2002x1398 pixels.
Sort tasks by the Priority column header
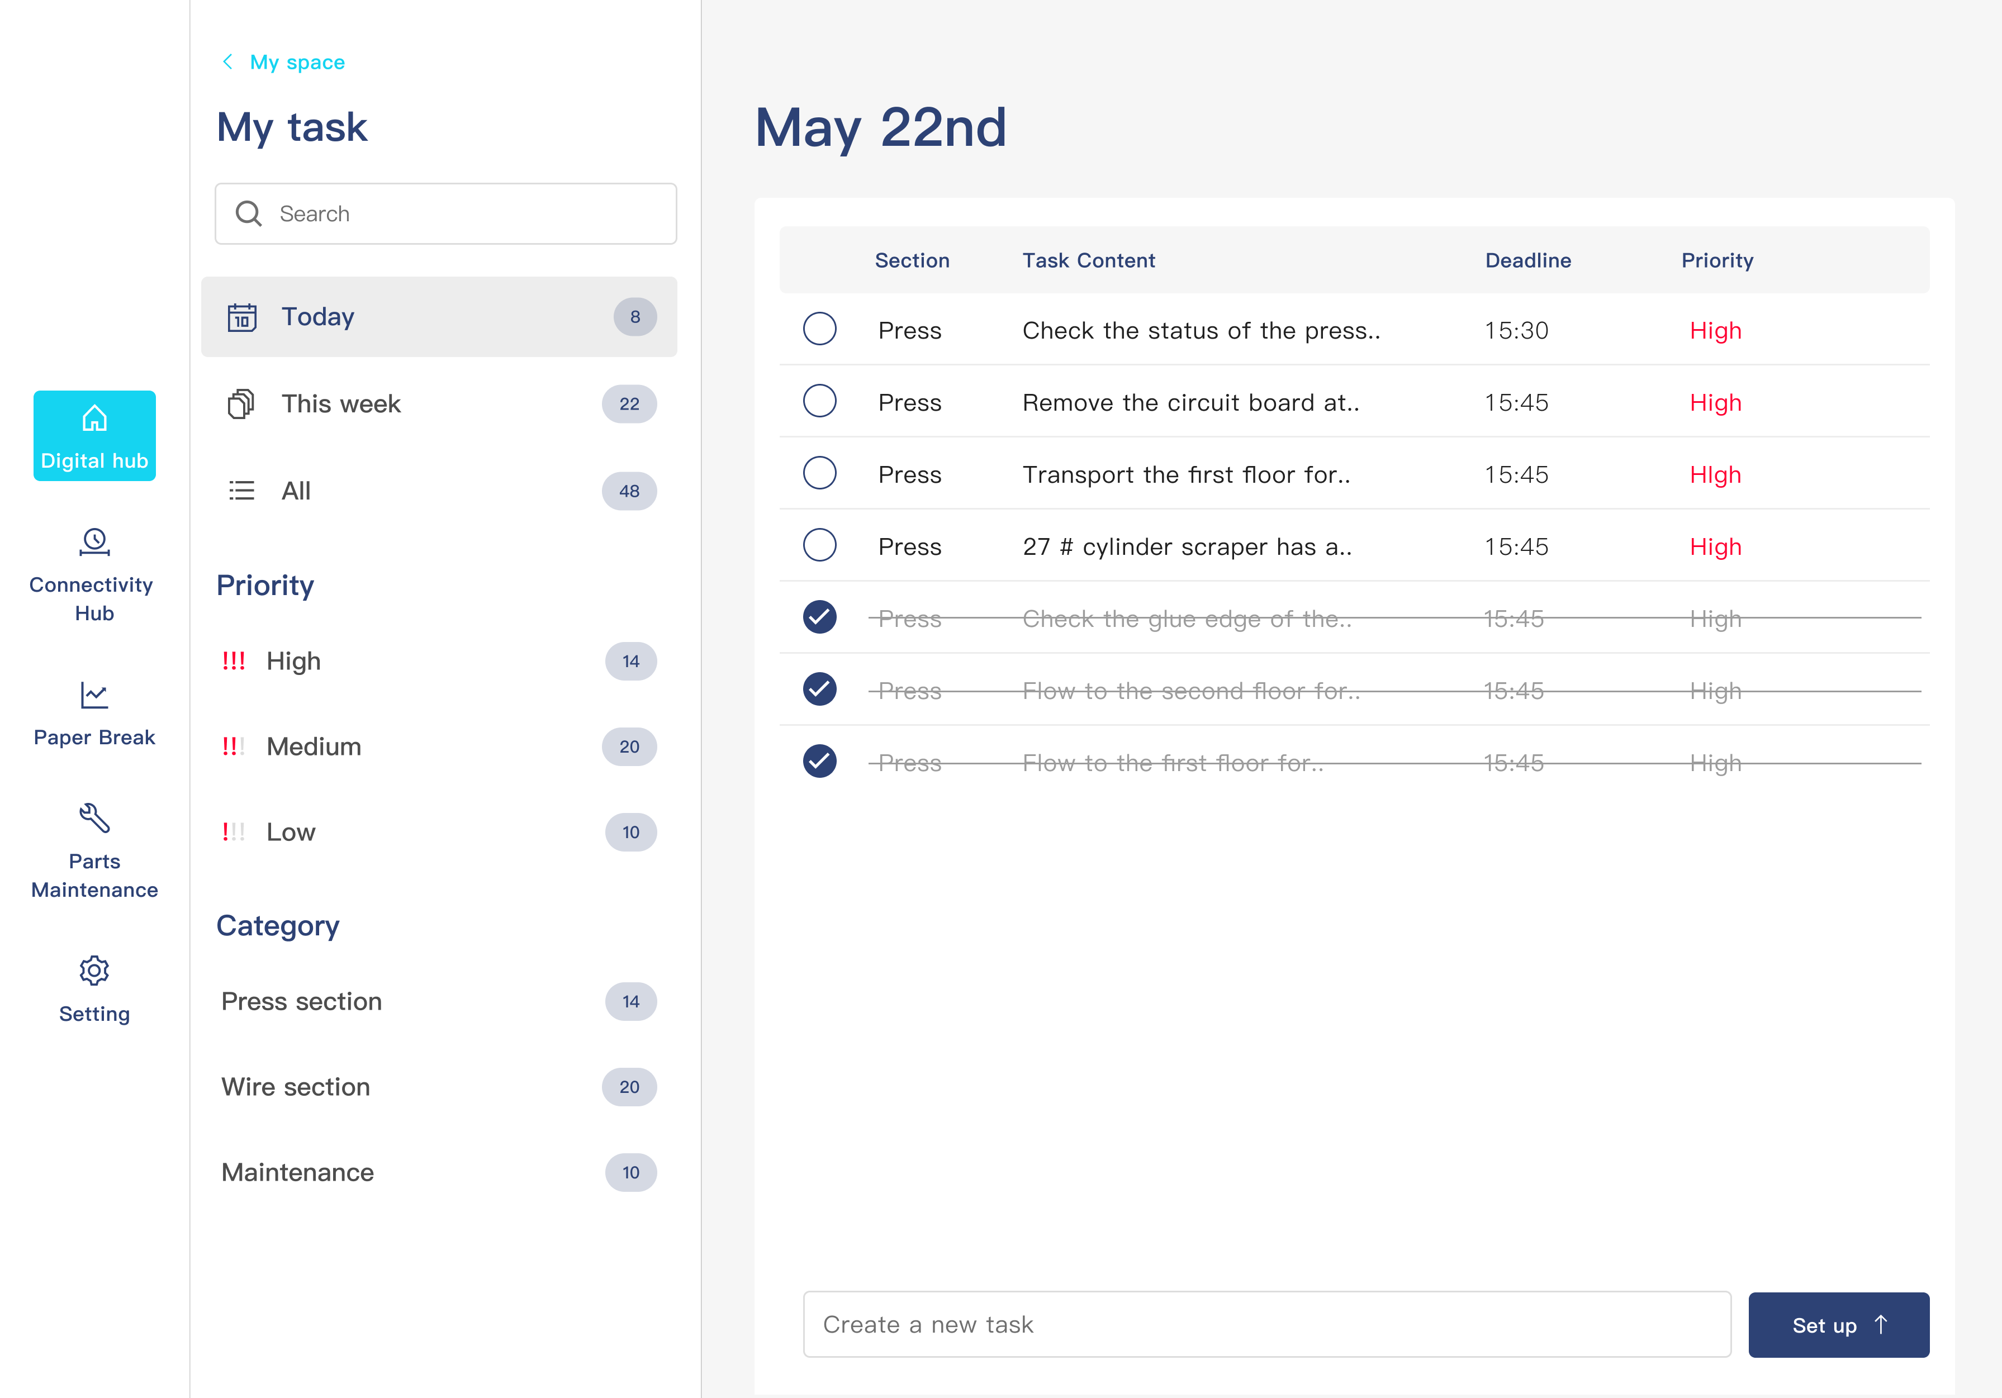[x=1716, y=260]
